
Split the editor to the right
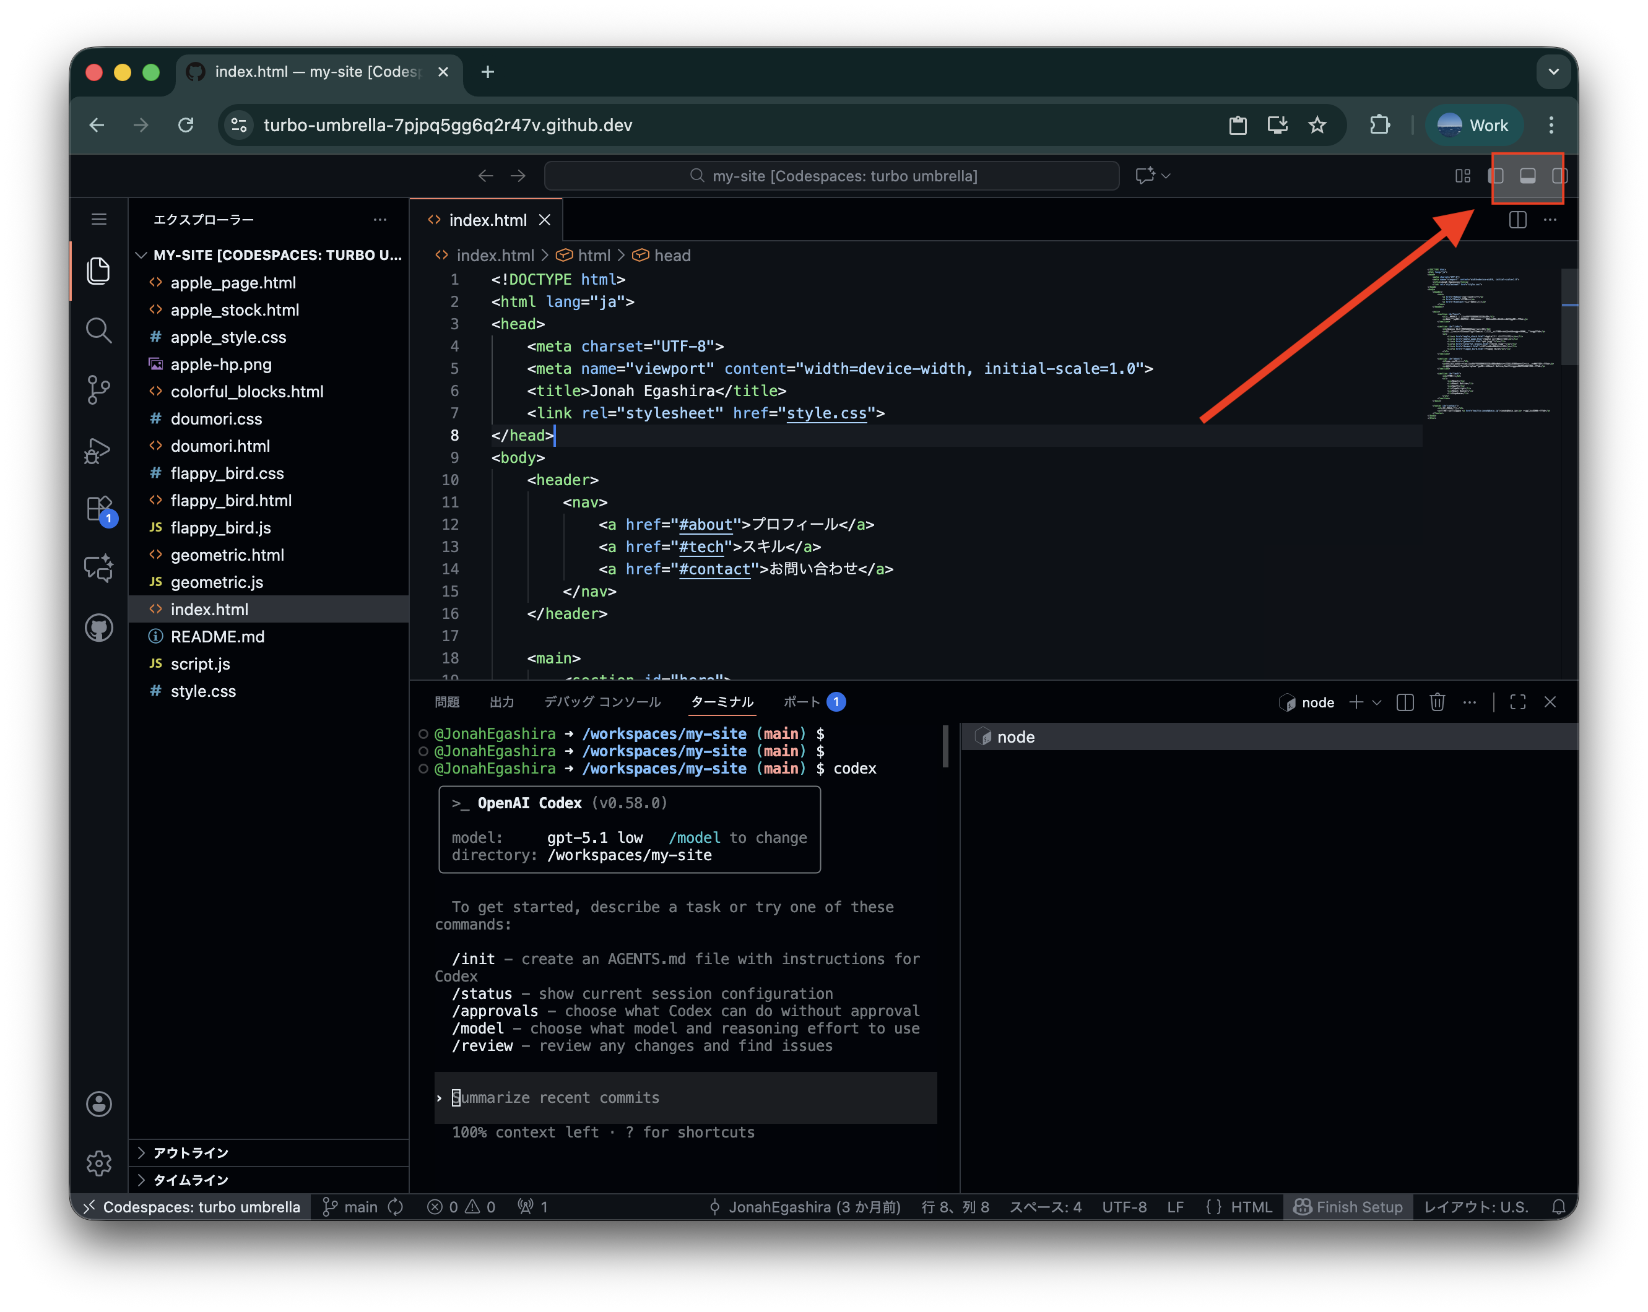coord(1517,220)
